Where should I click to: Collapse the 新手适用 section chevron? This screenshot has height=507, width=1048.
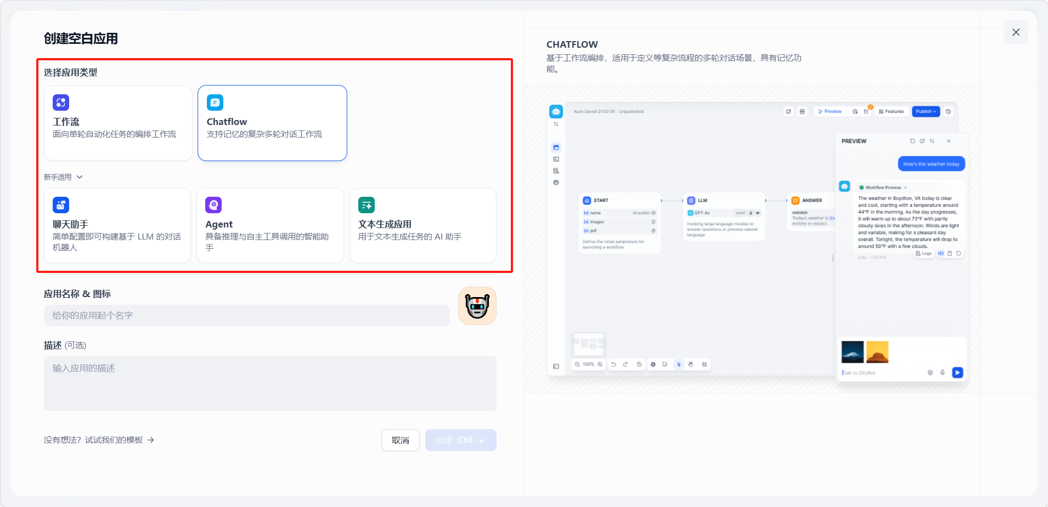coord(80,177)
